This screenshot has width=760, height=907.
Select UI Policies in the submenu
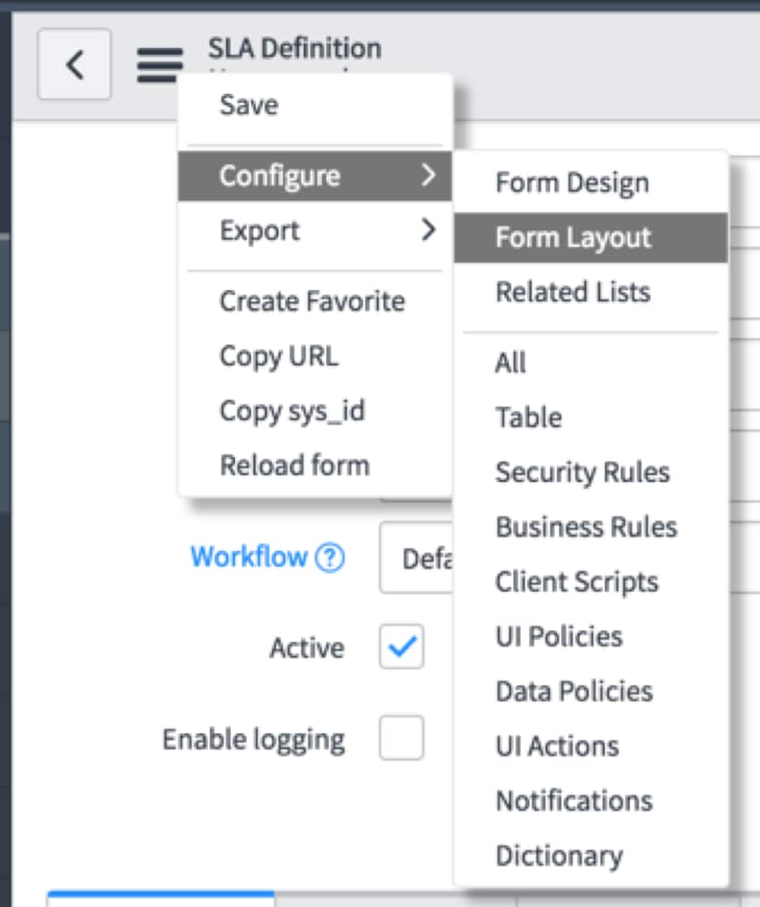coord(591,637)
